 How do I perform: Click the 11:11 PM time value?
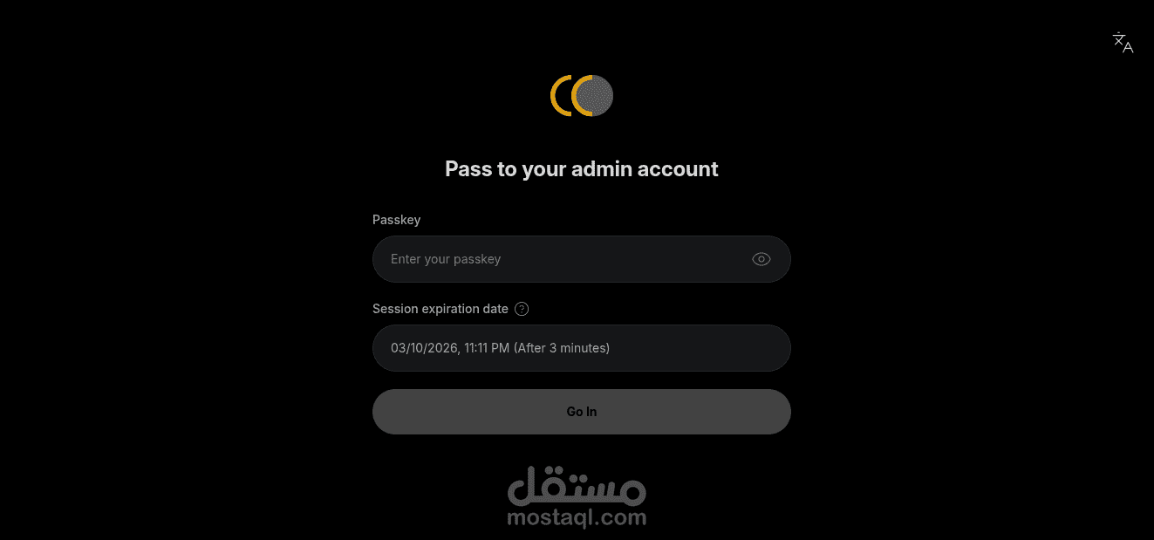pyautogui.click(x=487, y=348)
